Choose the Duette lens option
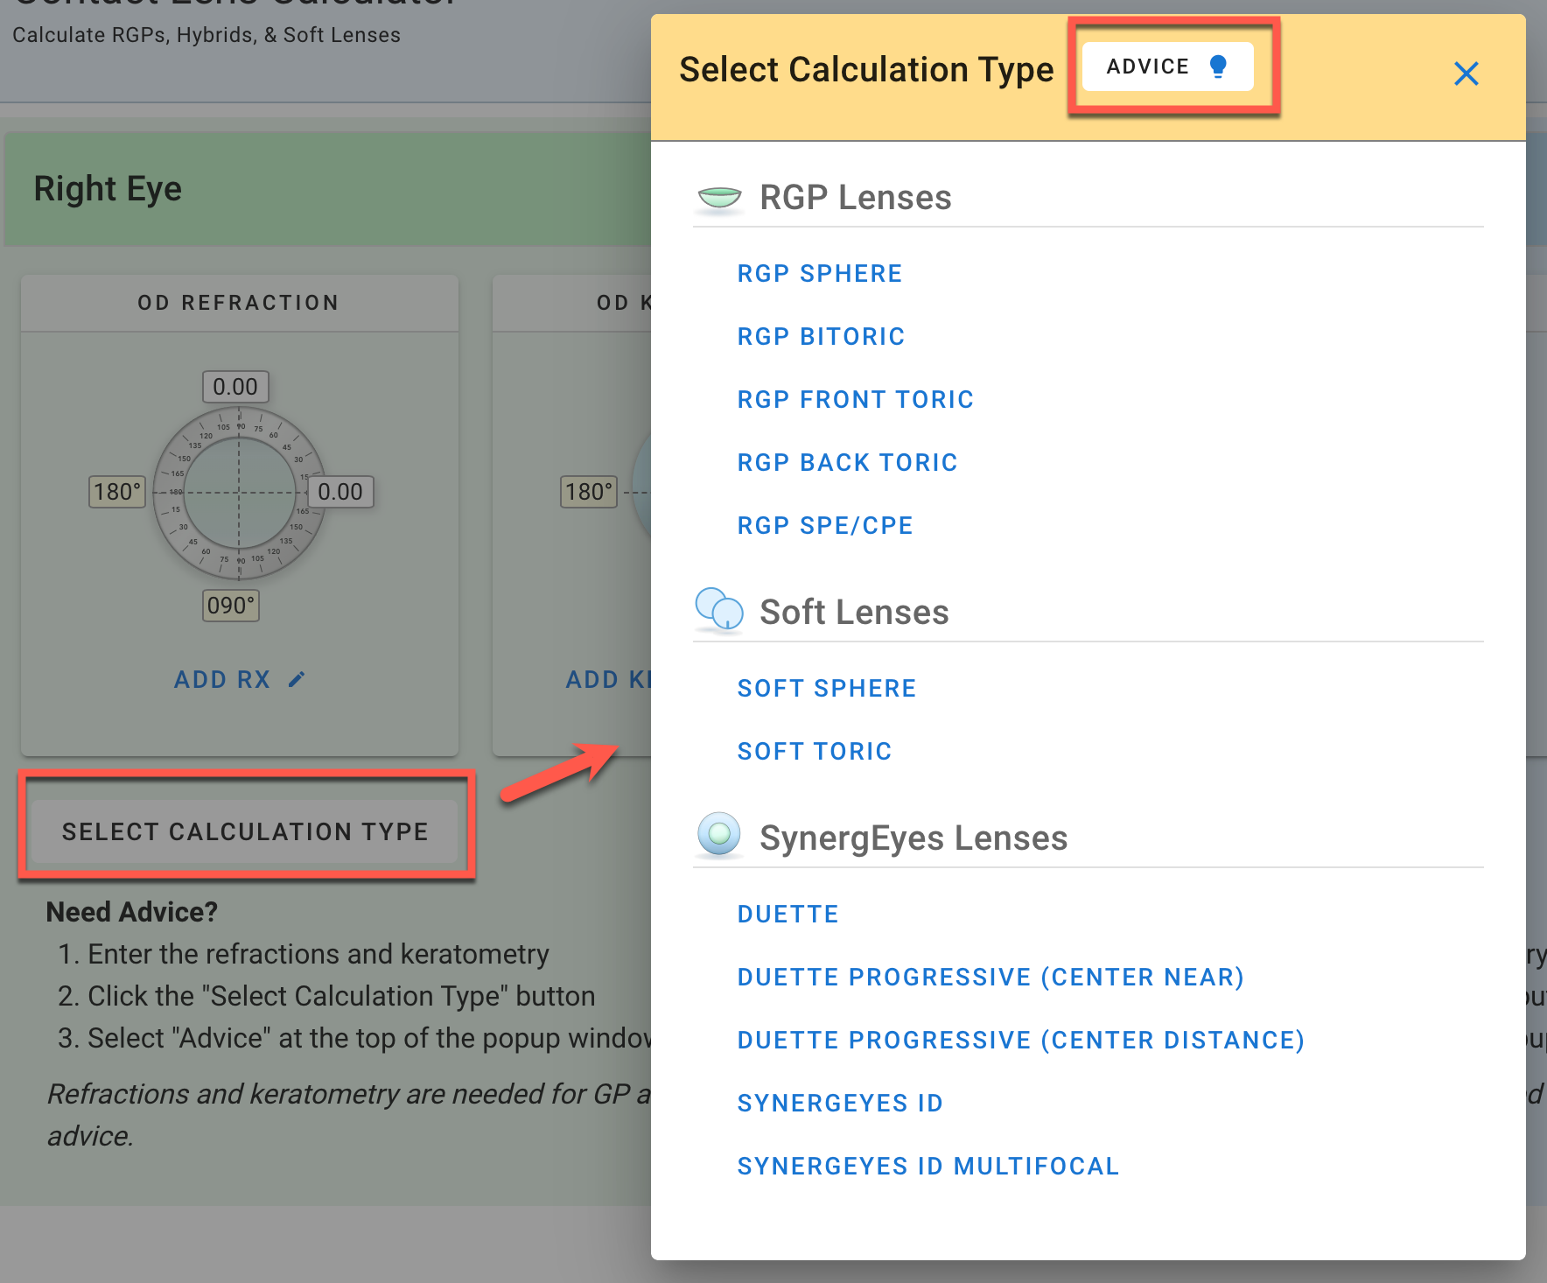Image resolution: width=1547 pixels, height=1283 pixels. pyautogui.click(x=787, y=915)
